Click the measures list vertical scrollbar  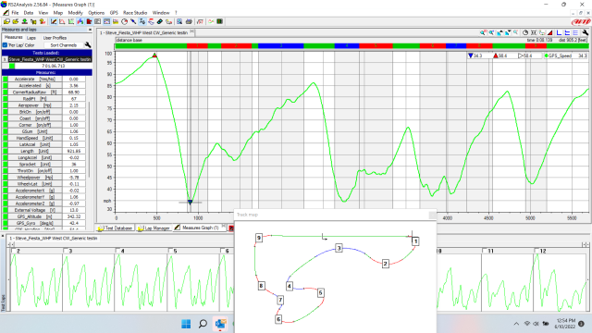[90, 140]
